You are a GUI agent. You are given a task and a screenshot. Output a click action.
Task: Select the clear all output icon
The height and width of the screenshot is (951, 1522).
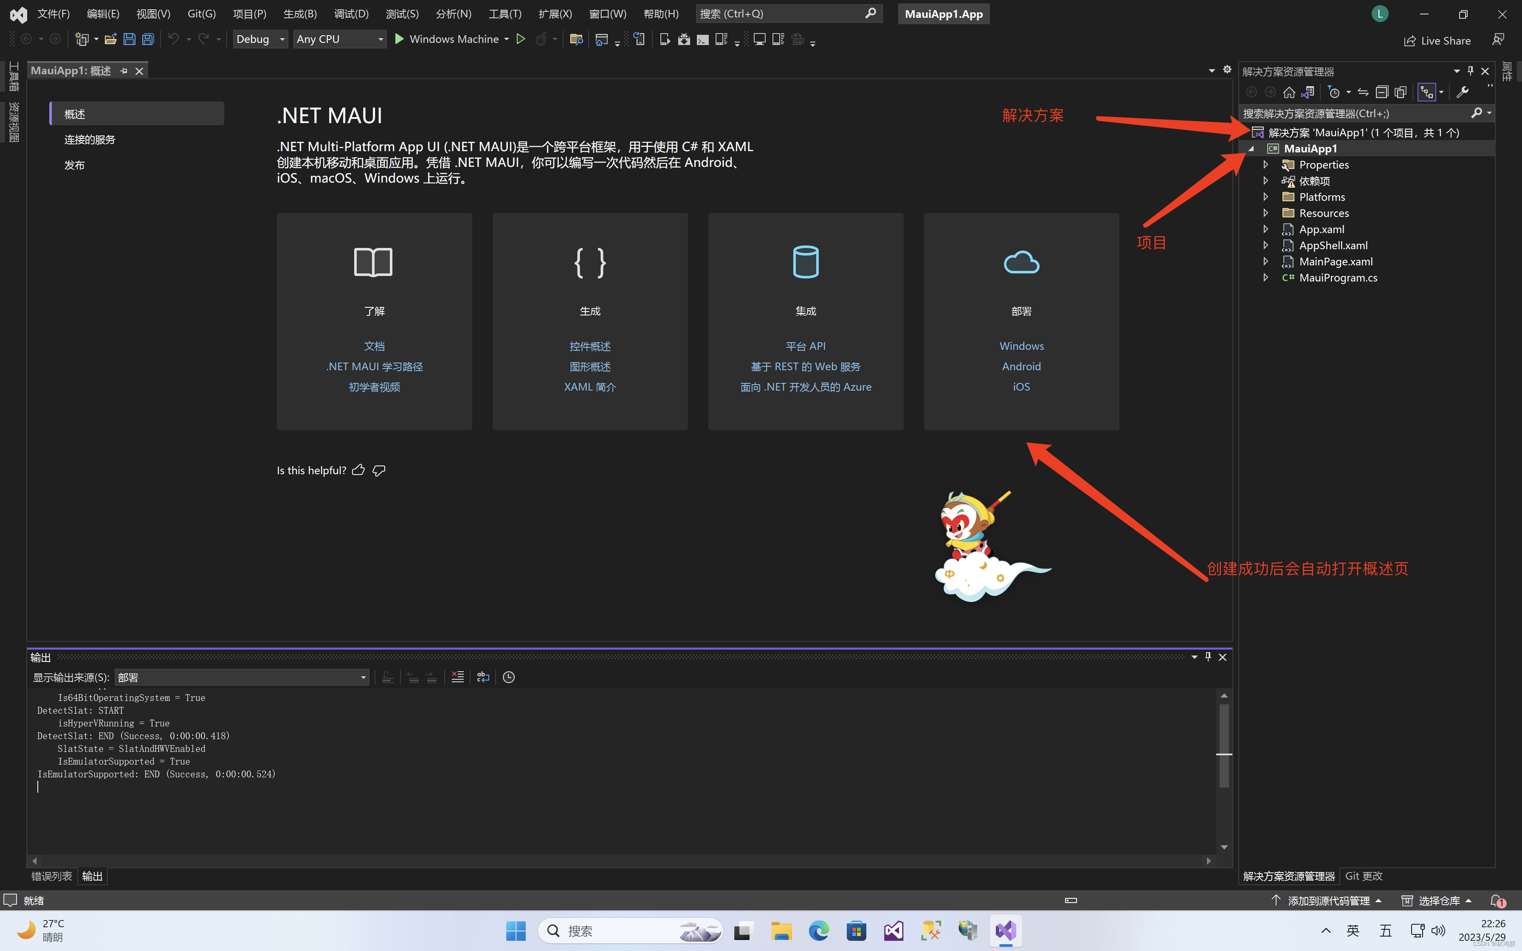pos(457,677)
